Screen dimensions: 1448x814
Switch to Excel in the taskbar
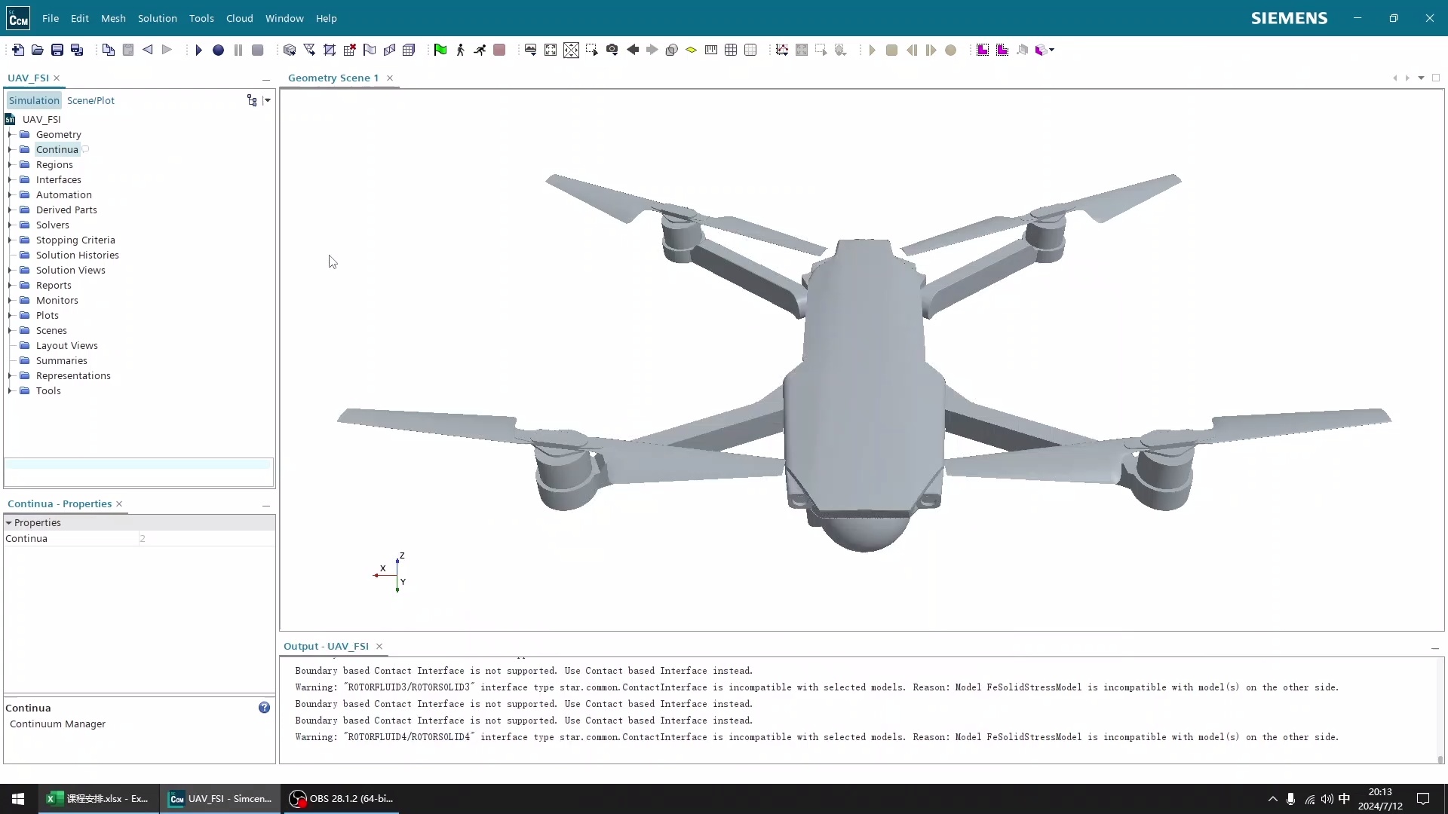[98, 798]
